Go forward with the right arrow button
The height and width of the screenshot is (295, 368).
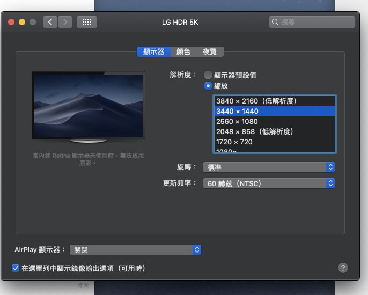pos(65,22)
